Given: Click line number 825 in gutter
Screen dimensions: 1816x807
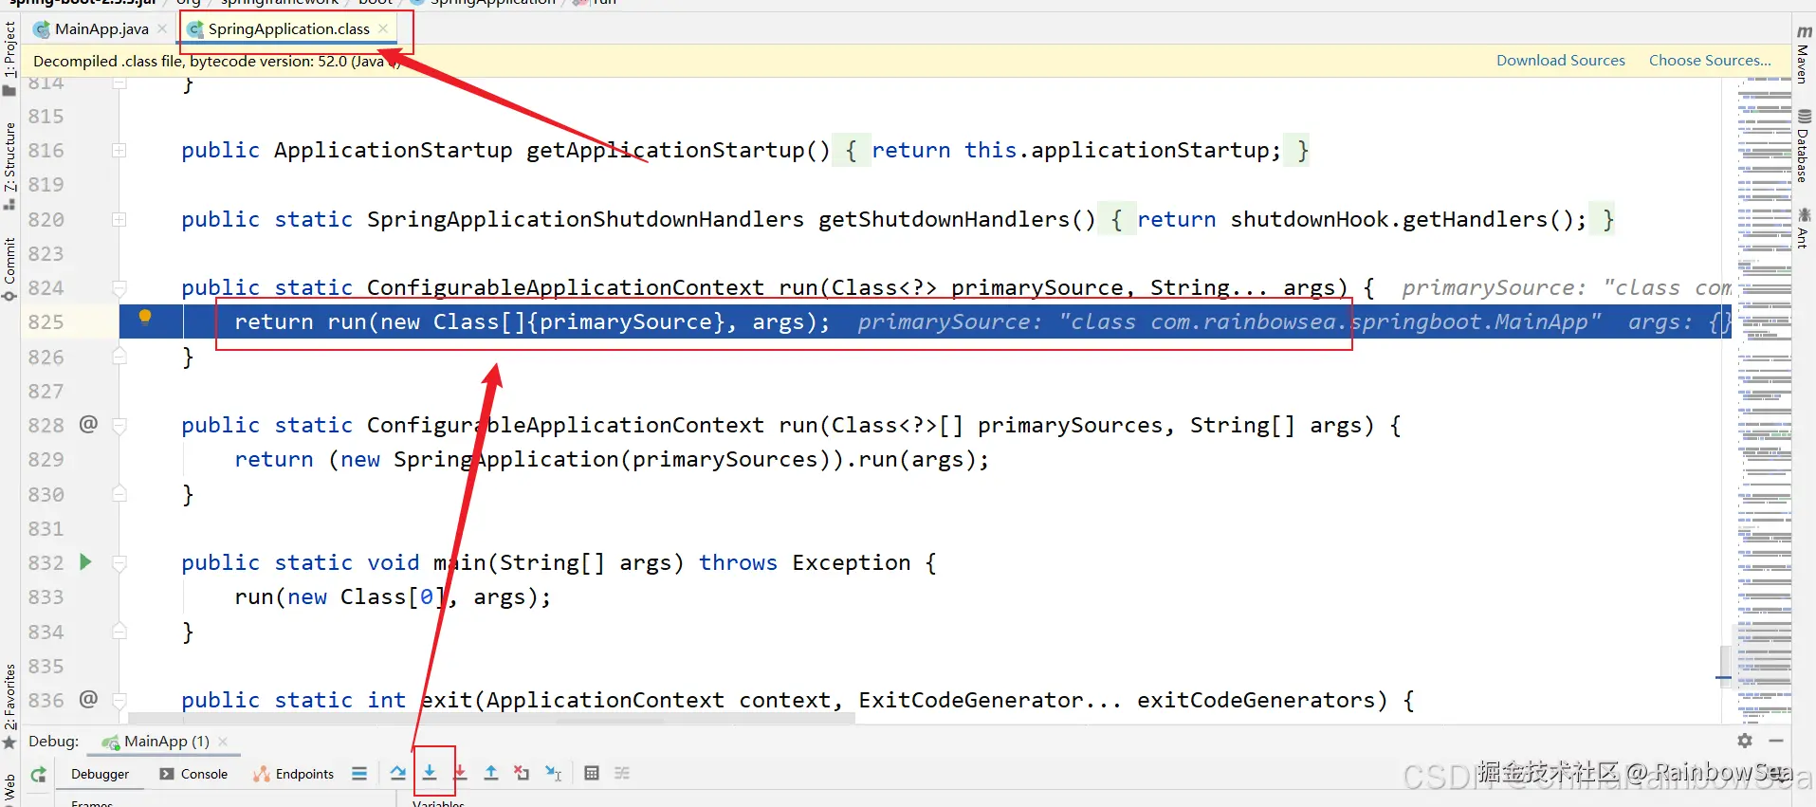Looking at the screenshot, I should pos(46,321).
